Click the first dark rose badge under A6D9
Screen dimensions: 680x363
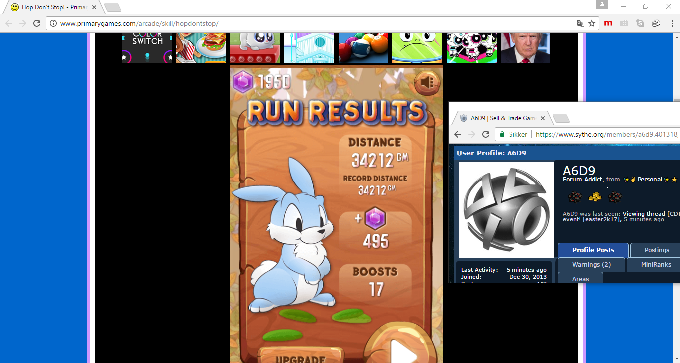[575, 197]
